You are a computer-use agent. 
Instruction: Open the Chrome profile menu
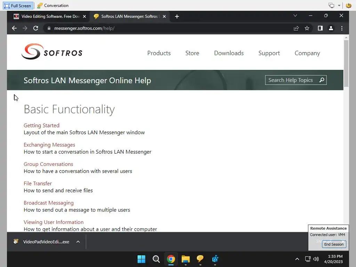click(x=331, y=28)
